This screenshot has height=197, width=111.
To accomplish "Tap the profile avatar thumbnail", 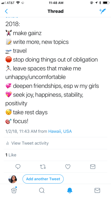I will click(x=13, y=179).
